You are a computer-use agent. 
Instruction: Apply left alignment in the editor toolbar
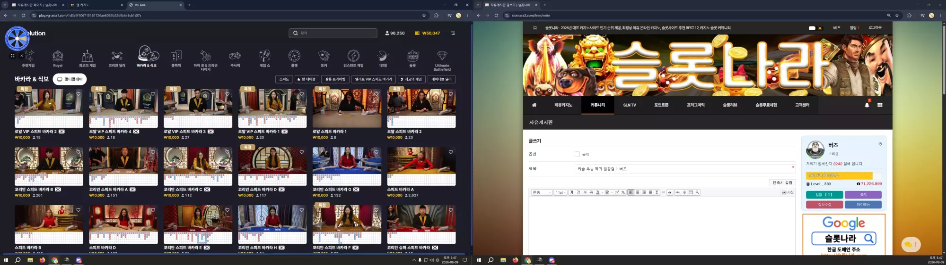(x=631, y=192)
